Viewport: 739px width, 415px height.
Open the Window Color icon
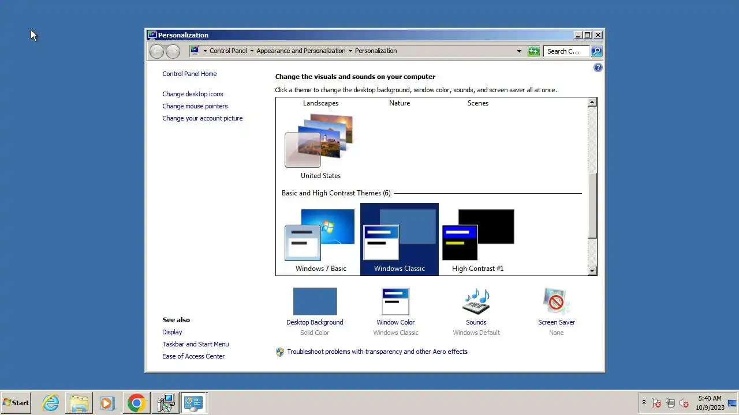(x=395, y=301)
